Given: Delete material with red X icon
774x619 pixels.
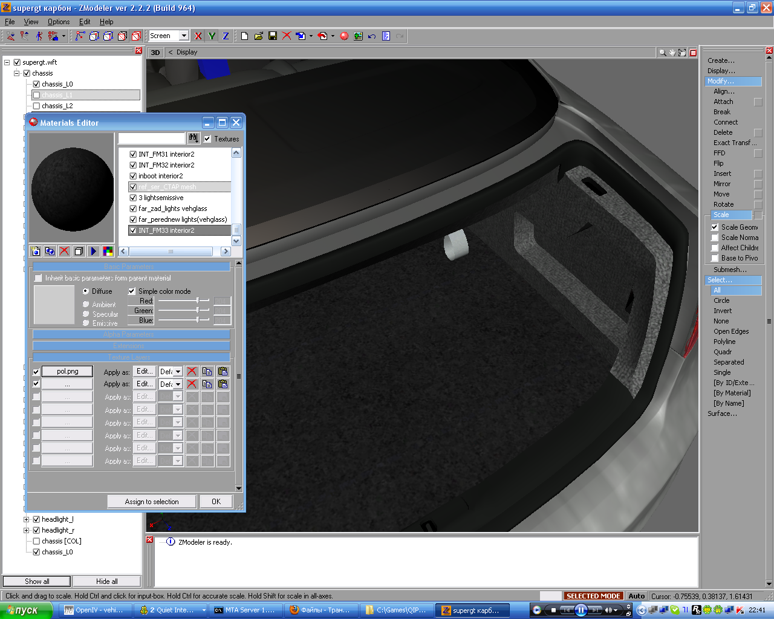Looking at the screenshot, I should click(64, 251).
